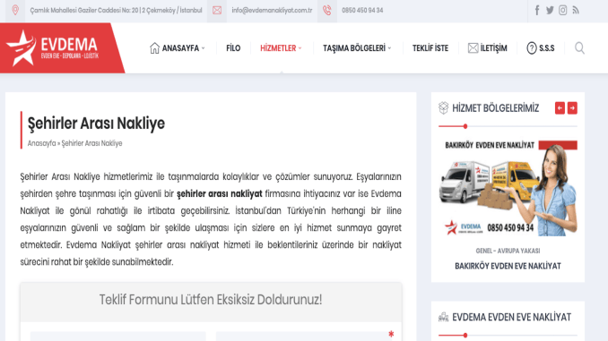Go to the İletişim page text

[493, 48]
